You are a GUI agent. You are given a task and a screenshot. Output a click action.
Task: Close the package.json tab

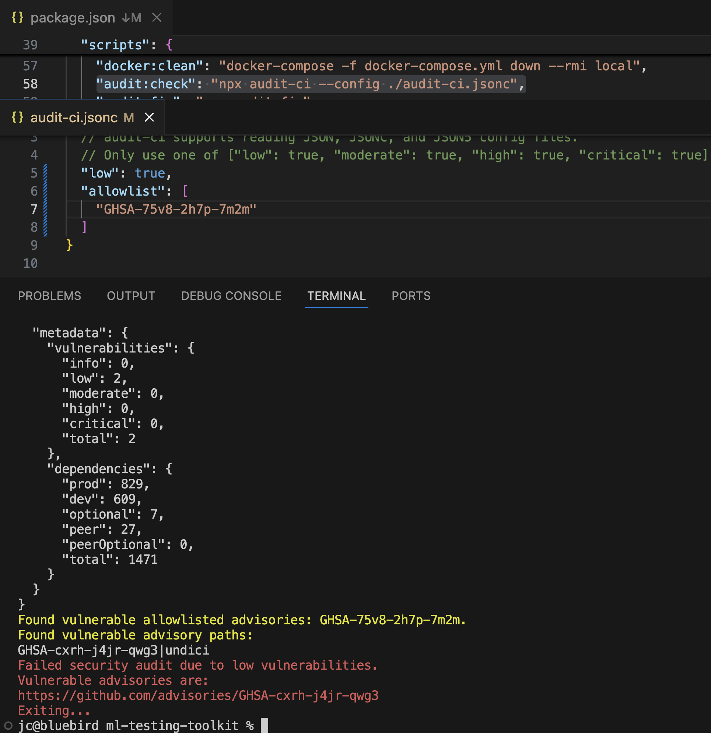click(157, 18)
